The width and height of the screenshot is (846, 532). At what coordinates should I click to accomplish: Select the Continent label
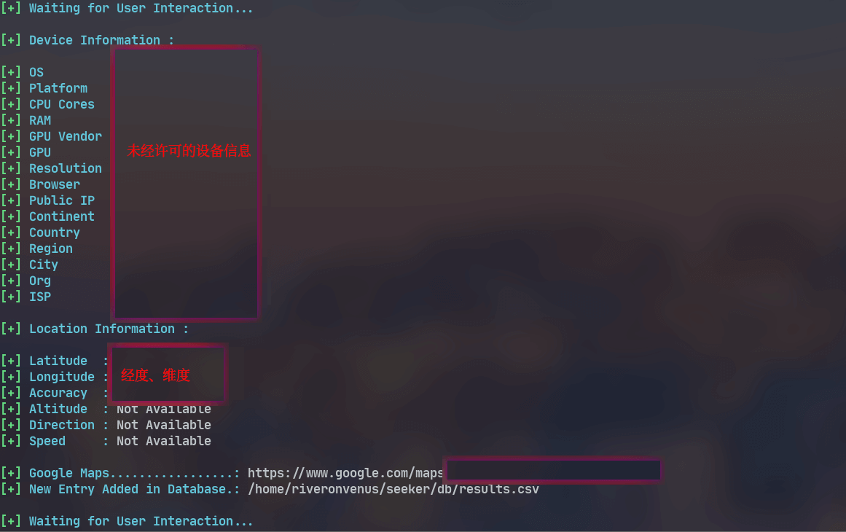pos(61,216)
